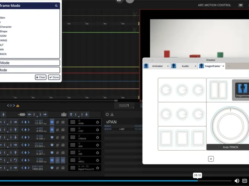Viewport: 249px width, 186px height.
Task: Select Character from the mode list
Action: point(6,27)
